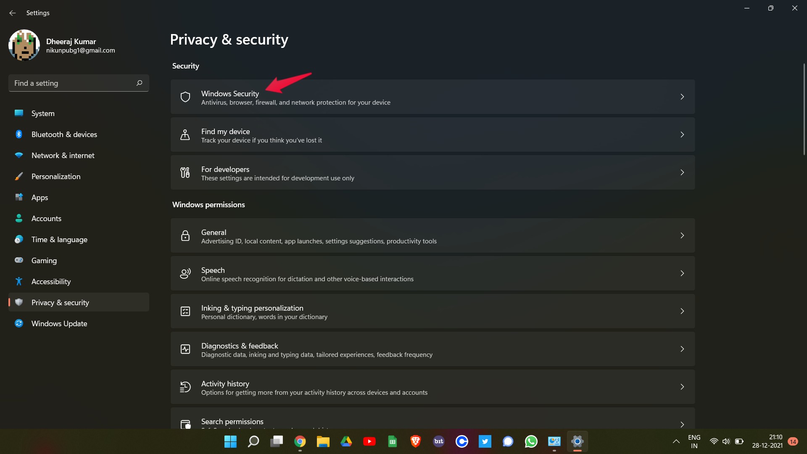Click the Find a setting search box

coord(79,83)
